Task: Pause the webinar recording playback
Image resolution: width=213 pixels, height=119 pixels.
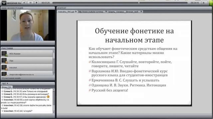Action: [x=30, y=3]
